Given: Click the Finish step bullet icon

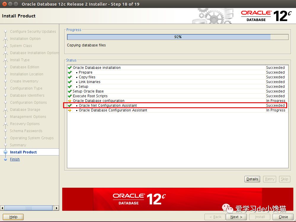Looking at the screenshot, I should click(5, 159).
